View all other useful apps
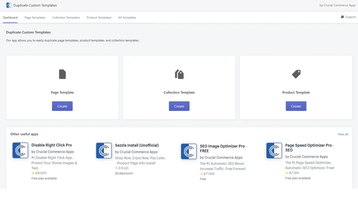Screen dimensions: 358x201 point(343,134)
